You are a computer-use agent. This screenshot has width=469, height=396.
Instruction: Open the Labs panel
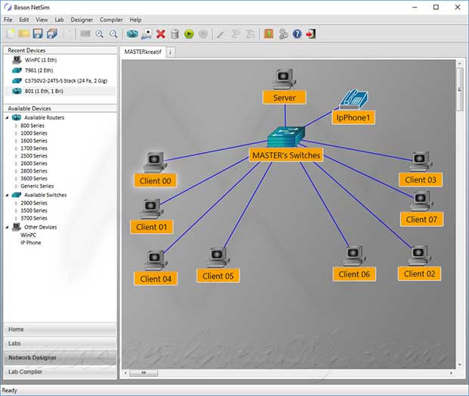pyautogui.click(x=60, y=343)
